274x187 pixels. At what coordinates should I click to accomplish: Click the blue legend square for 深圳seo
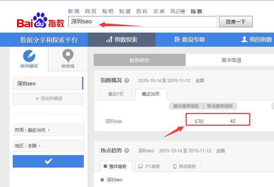pyautogui.click(x=102, y=180)
